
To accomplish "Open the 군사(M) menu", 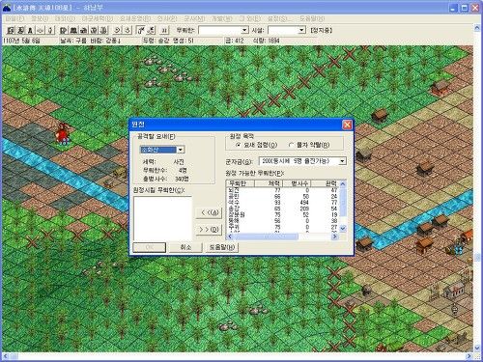I will tap(194, 18).
